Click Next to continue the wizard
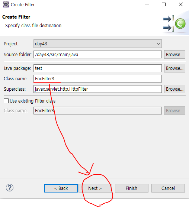 95,188
